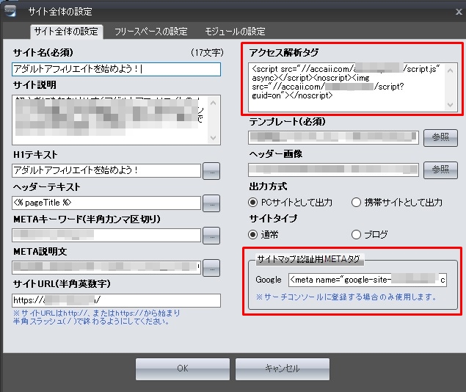Click the キャンセル button
The width and height of the screenshot is (466, 392).
point(283,369)
